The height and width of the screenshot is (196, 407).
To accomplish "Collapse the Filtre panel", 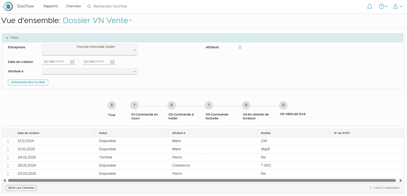I will 7,38.
